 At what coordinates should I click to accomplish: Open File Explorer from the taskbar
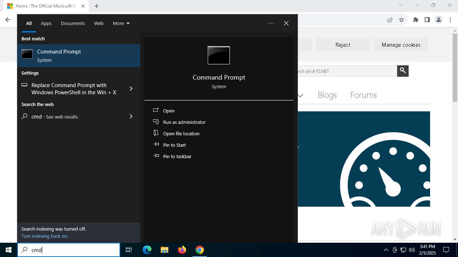point(164,250)
